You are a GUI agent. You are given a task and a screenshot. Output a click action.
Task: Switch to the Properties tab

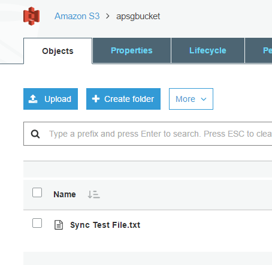[132, 50]
